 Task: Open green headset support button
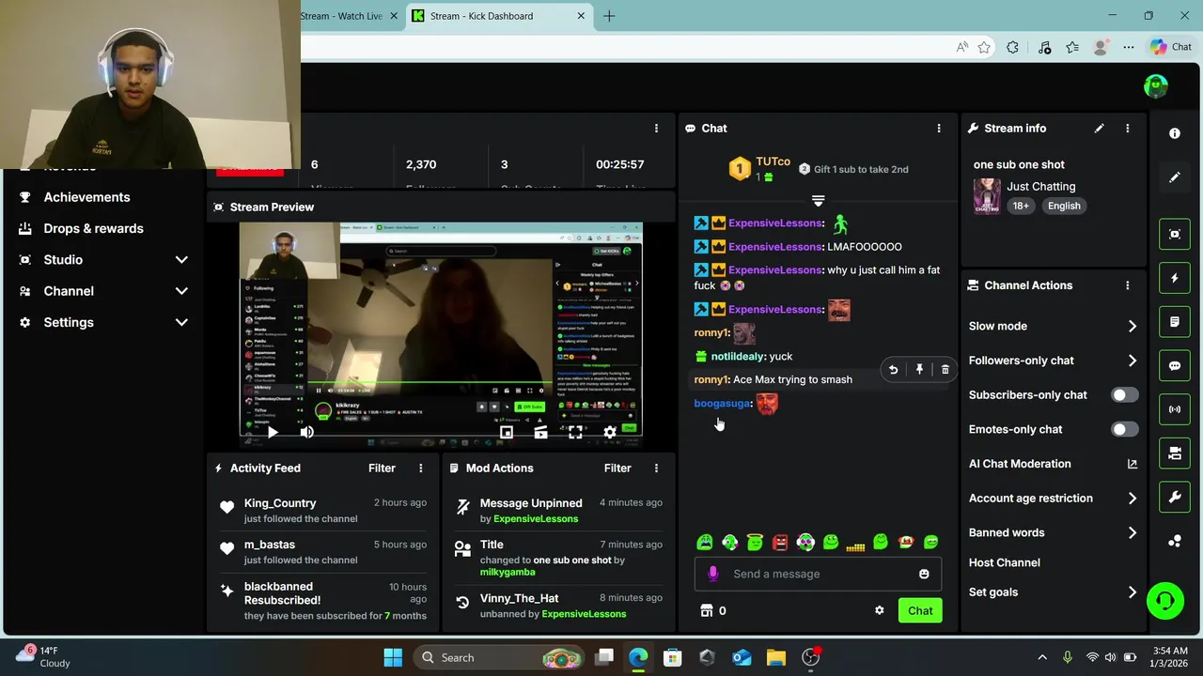1165,600
